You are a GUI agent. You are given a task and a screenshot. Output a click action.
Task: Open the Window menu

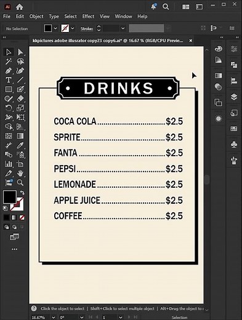click(x=123, y=16)
